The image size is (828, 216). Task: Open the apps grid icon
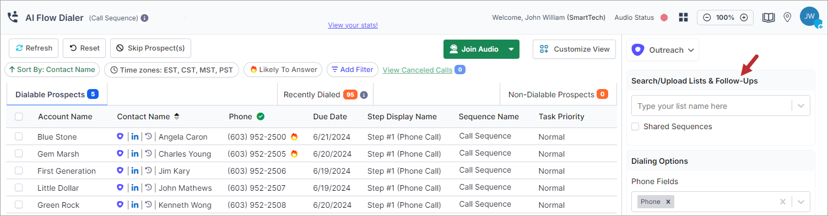[684, 18]
